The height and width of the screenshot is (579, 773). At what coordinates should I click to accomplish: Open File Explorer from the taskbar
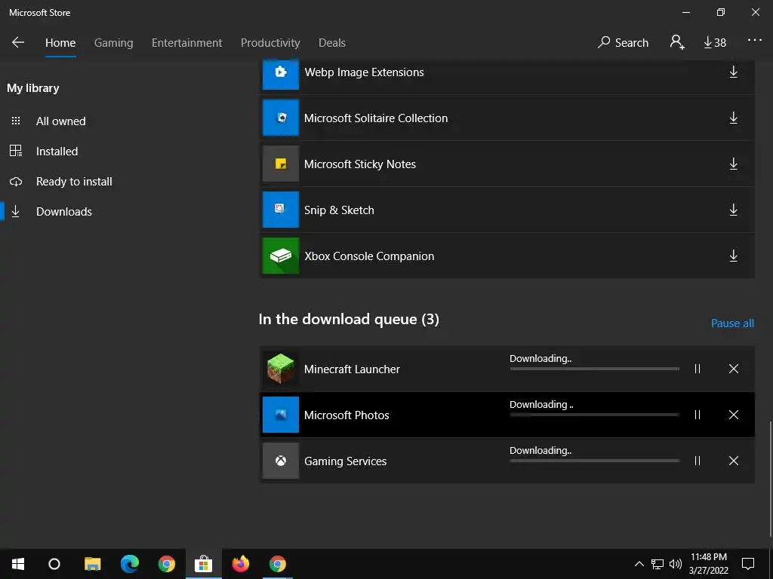[93, 564]
